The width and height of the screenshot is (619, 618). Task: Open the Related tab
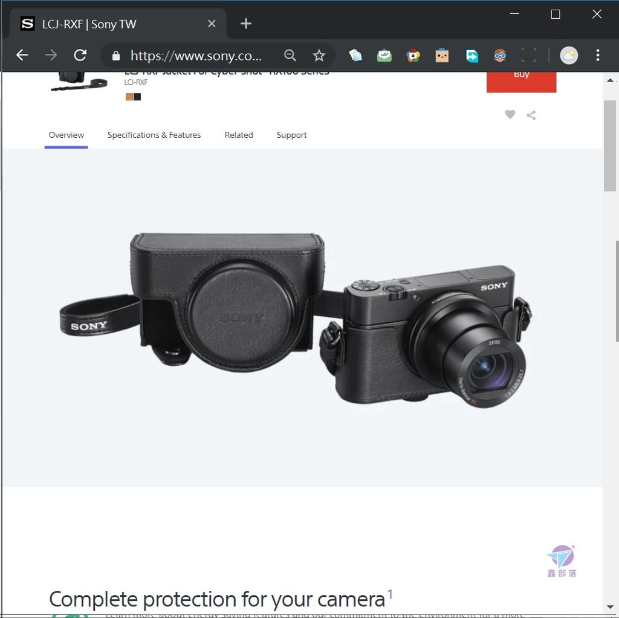(239, 135)
